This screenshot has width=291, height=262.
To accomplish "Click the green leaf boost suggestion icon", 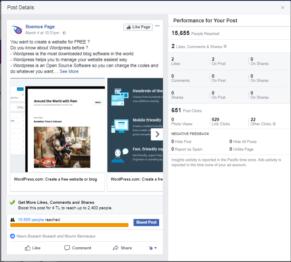I will point(13,202).
